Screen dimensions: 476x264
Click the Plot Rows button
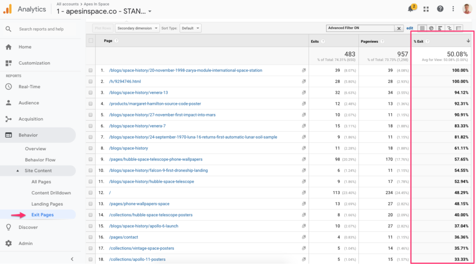[x=103, y=28]
